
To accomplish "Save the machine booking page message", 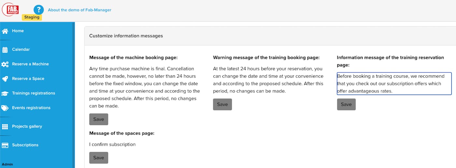I will [99, 119].
